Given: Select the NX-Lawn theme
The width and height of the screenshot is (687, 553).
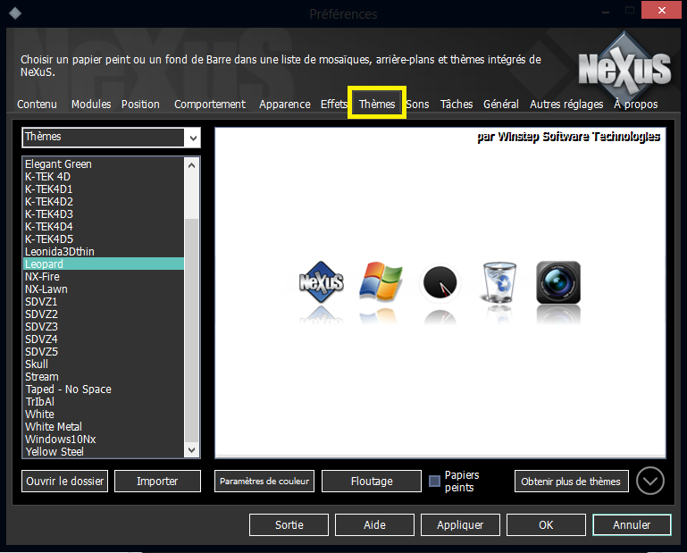Looking at the screenshot, I should 104,289.
